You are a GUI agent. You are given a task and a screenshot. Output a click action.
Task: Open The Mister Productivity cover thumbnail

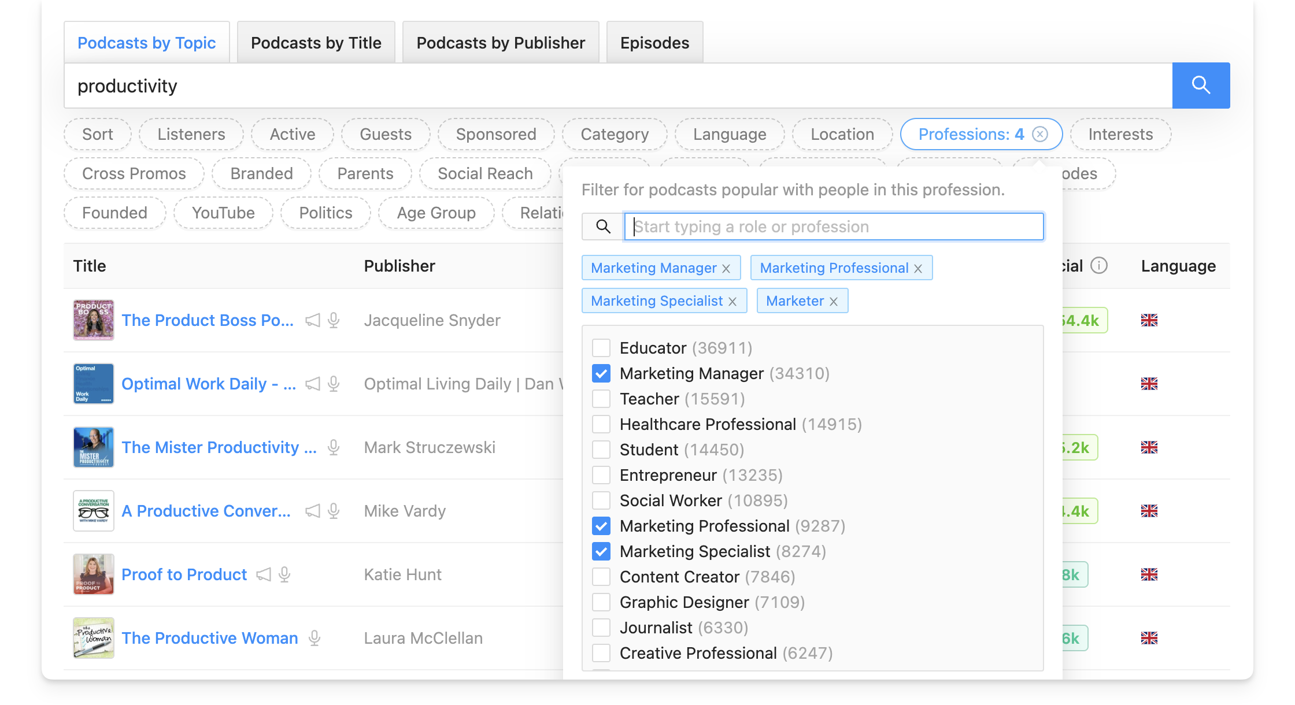point(94,447)
